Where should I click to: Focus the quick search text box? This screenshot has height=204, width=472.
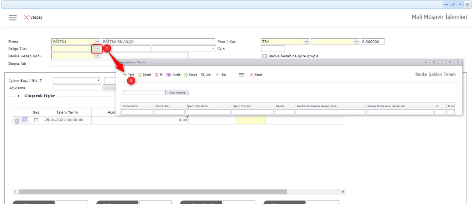(144, 93)
